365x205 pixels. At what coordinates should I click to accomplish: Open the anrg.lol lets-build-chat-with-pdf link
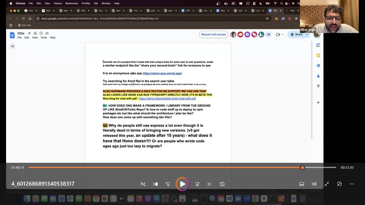click(167, 98)
